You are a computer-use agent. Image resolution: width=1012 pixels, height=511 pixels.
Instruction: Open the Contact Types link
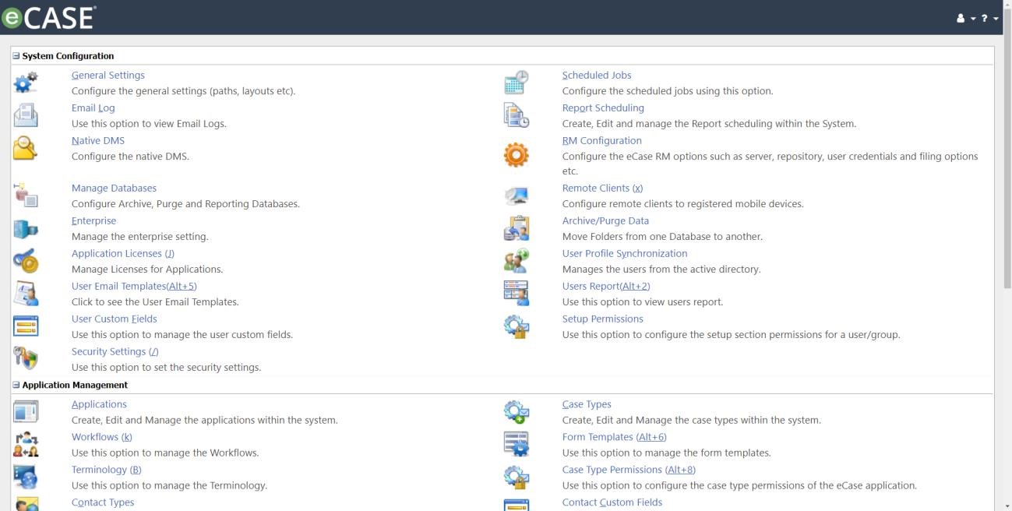103,503
